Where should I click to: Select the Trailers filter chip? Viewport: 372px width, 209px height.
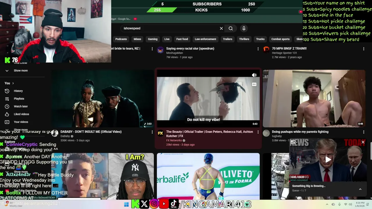[228, 39]
